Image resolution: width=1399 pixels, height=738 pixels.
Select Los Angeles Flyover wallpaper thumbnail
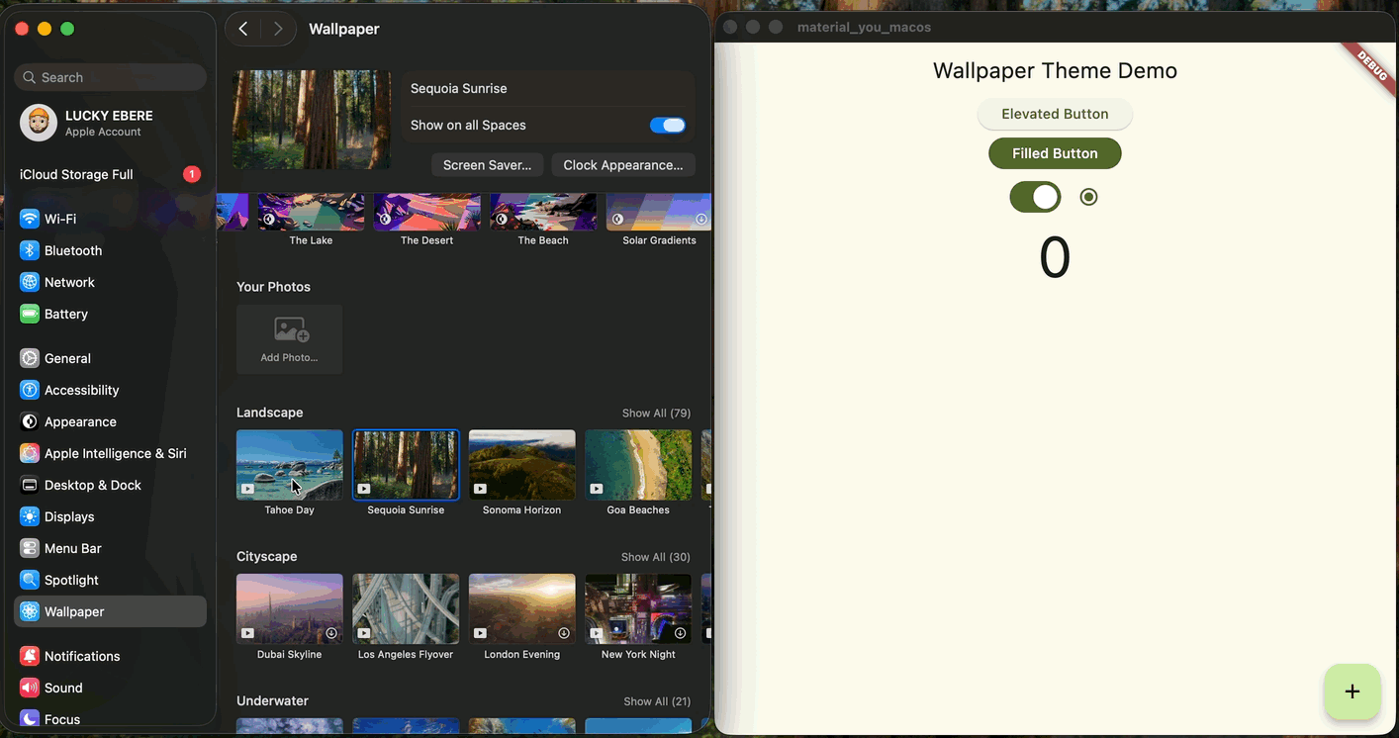(x=406, y=609)
